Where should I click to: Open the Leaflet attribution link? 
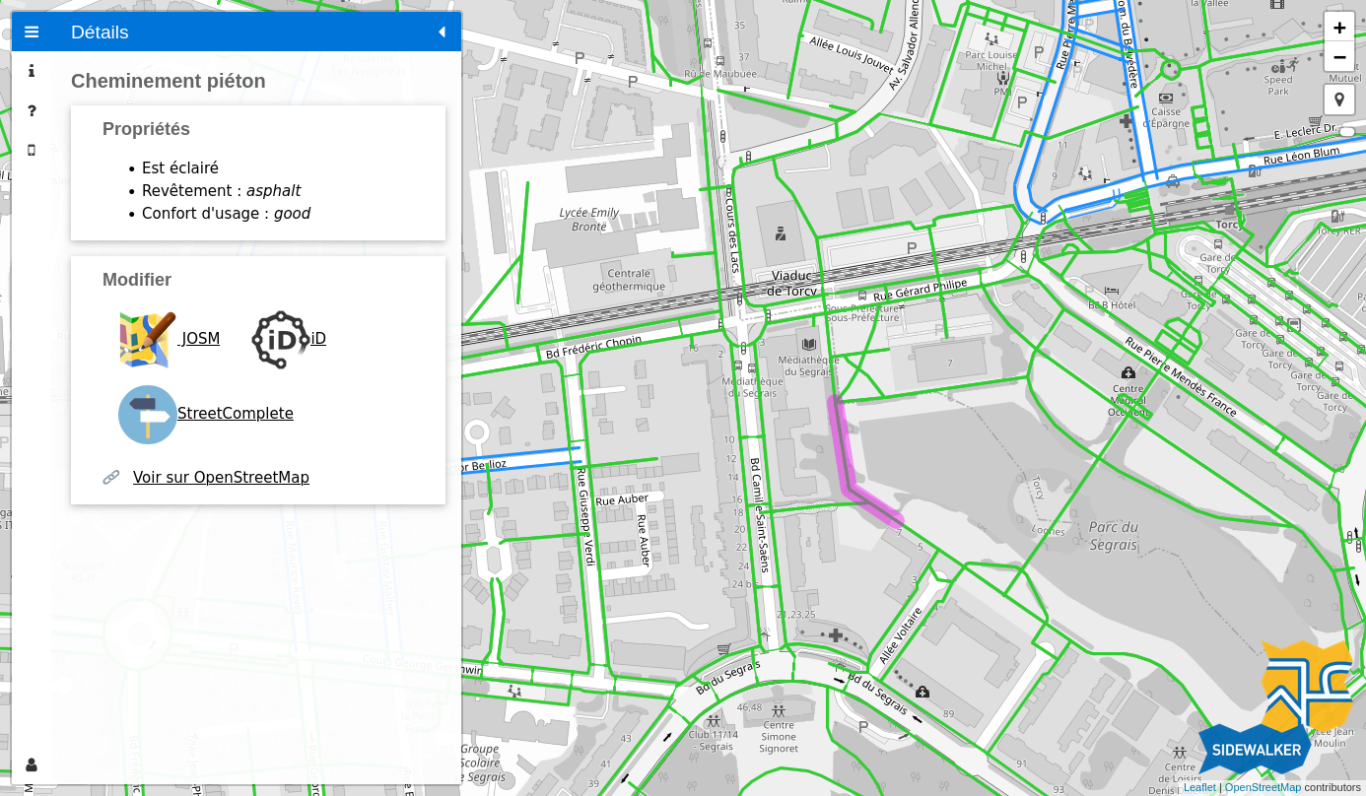[1199, 787]
